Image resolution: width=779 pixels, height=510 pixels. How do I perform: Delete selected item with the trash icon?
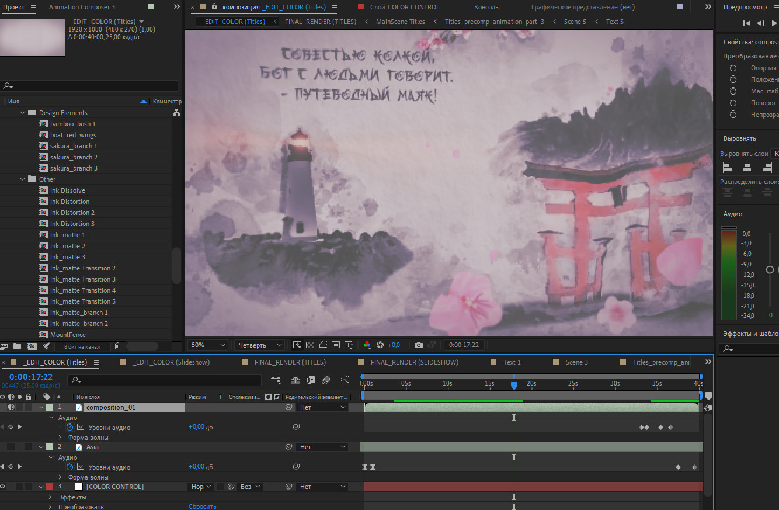(117, 346)
